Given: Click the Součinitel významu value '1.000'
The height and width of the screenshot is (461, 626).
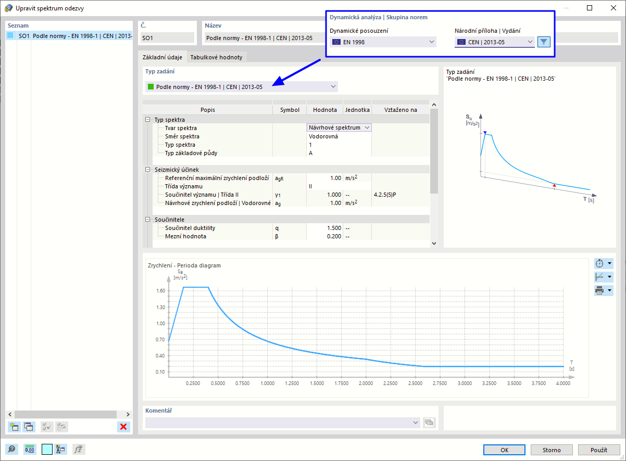Looking at the screenshot, I should point(333,195).
